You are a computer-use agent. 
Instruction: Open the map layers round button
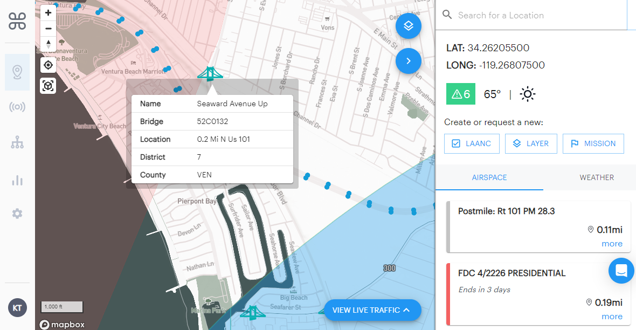point(408,26)
